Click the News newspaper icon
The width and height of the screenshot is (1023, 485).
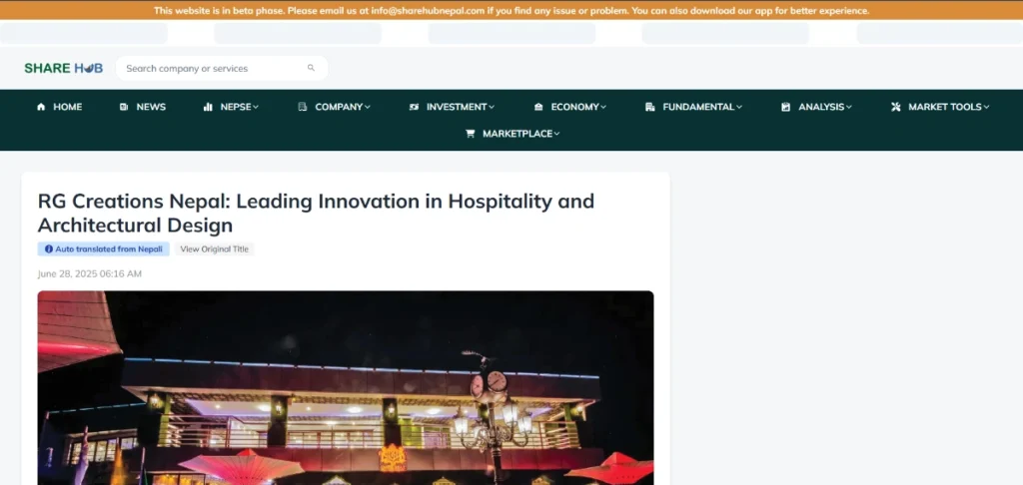tap(124, 107)
